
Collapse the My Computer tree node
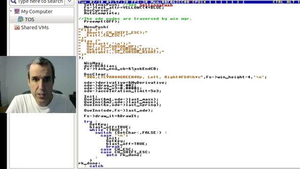point(11,11)
